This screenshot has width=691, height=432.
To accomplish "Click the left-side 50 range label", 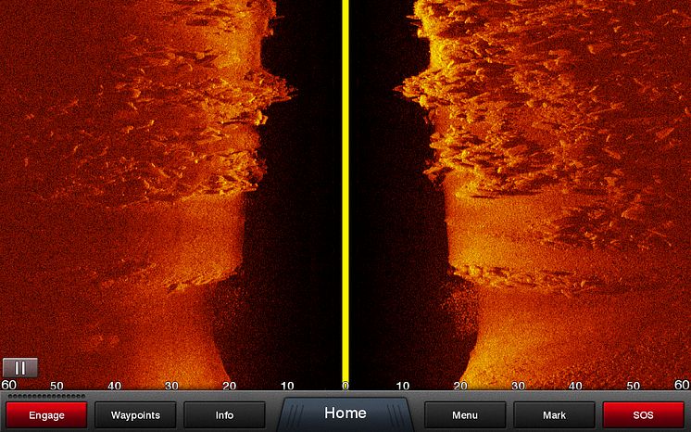I will pos(57,386).
